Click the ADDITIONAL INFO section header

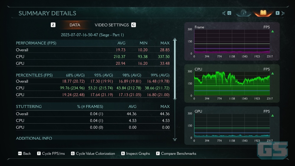point(34,138)
